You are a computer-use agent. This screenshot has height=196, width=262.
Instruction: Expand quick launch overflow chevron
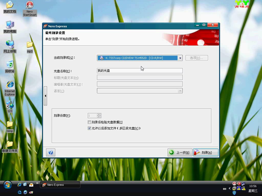tap(37, 183)
